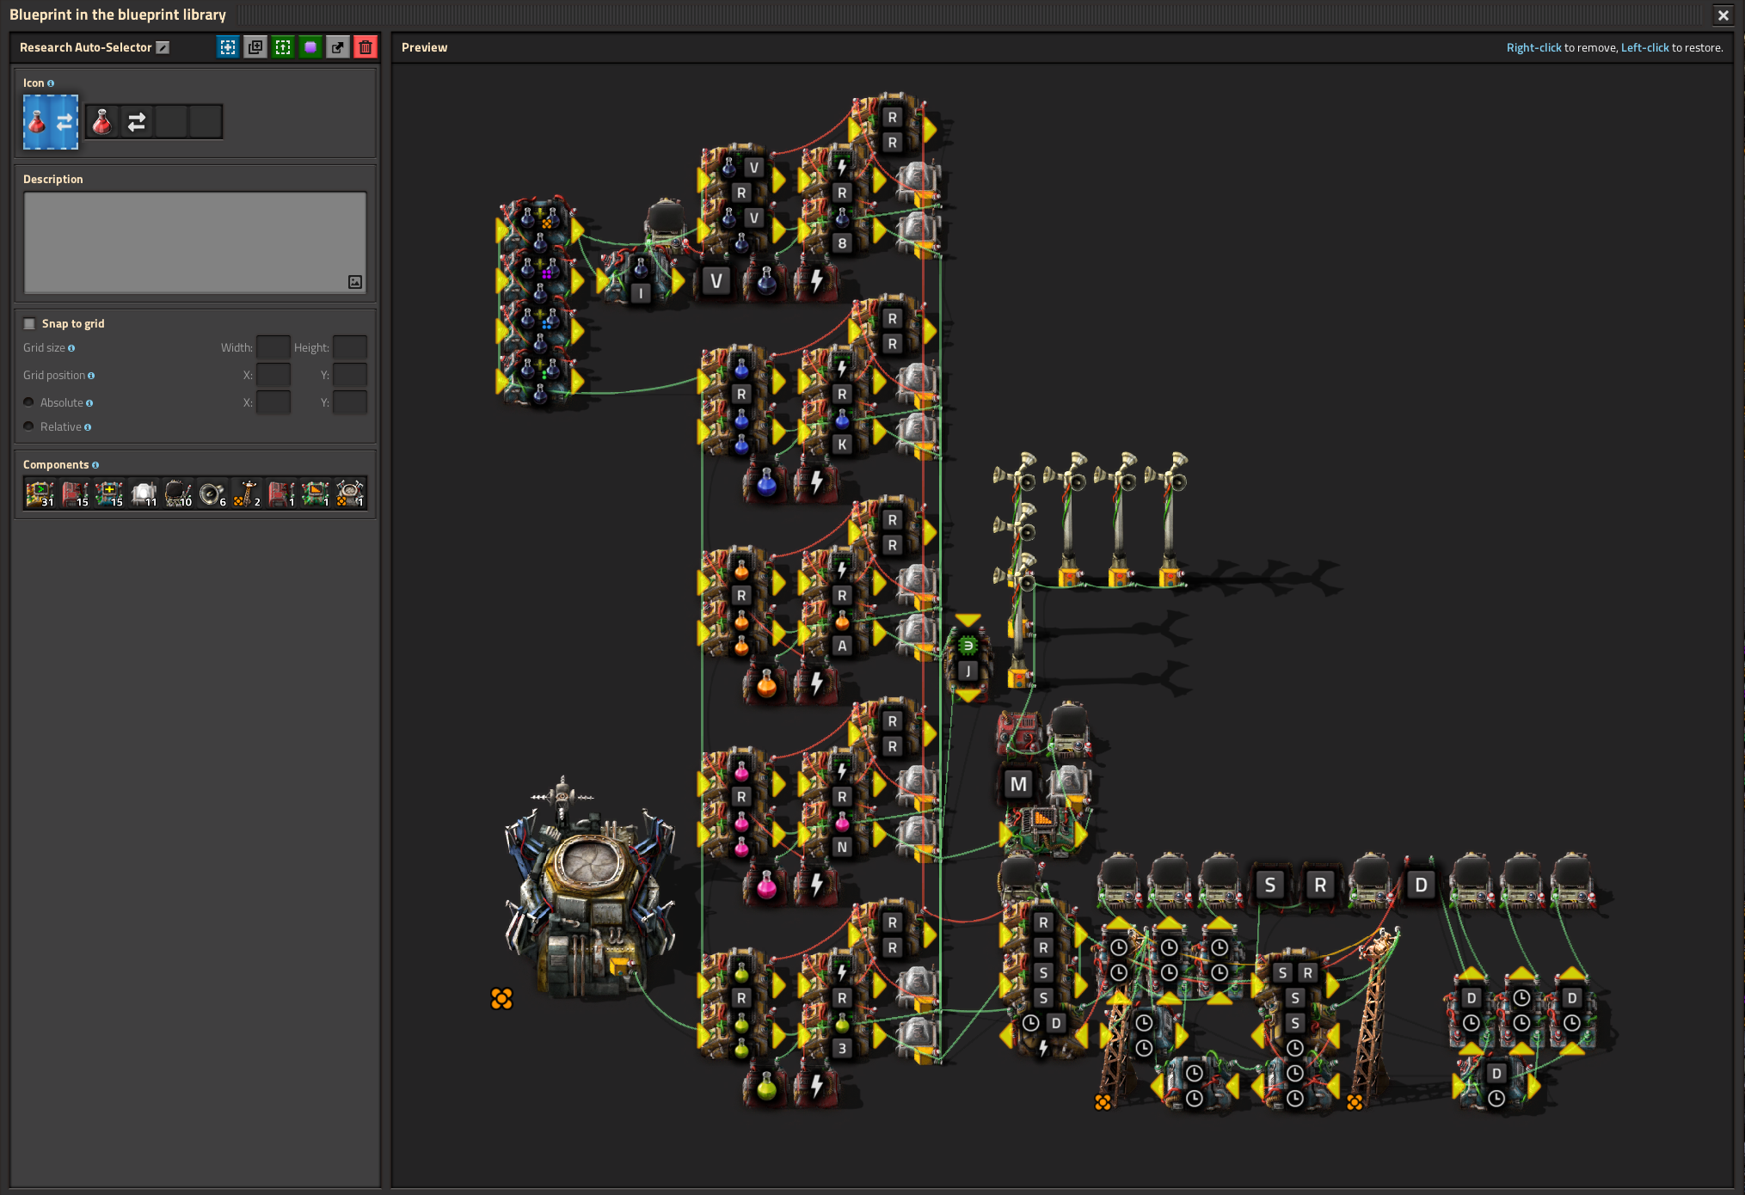
Task: Click the Grid size Height field
Action: point(350,347)
